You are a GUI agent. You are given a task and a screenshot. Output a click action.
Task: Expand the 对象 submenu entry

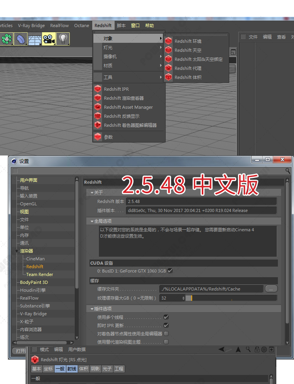tap(129, 38)
